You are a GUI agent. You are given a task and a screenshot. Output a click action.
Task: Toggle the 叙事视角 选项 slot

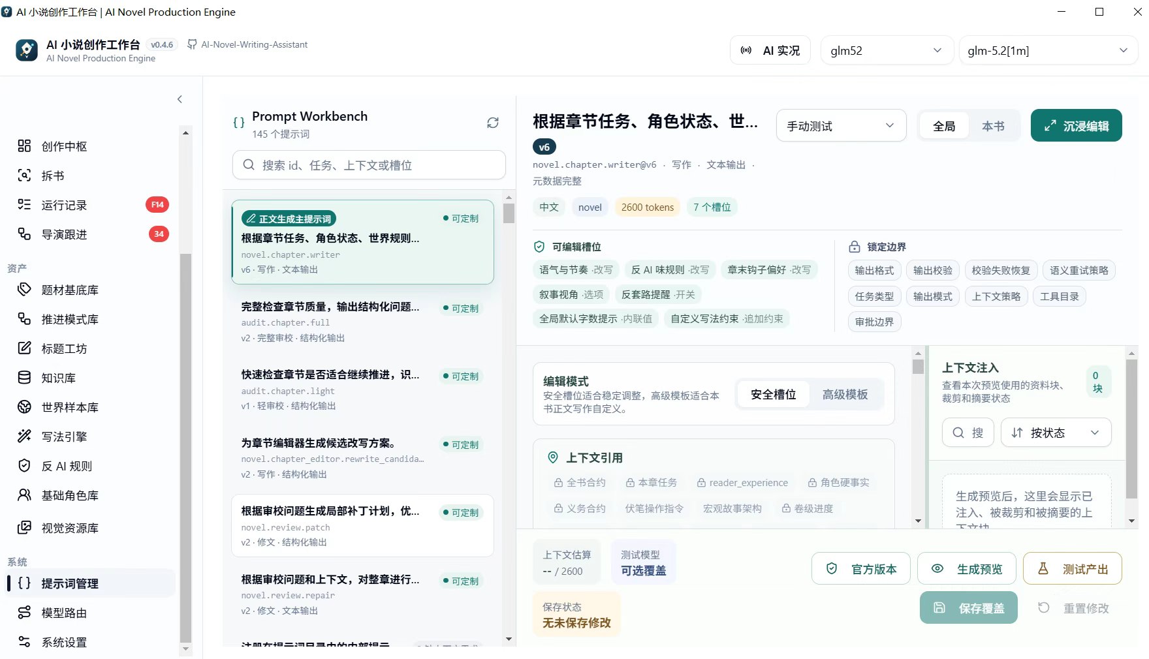coord(571,294)
